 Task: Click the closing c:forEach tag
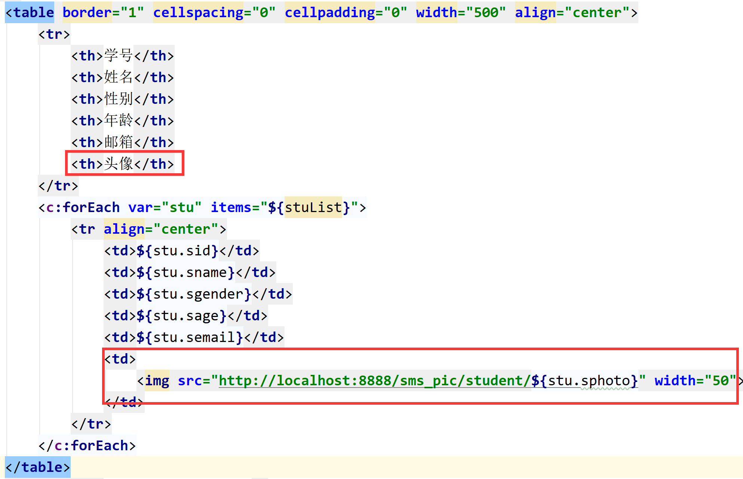(87, 445)
